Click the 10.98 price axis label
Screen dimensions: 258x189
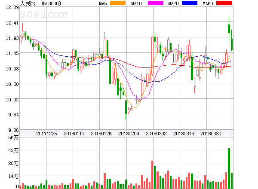click(x=12, y=69)
